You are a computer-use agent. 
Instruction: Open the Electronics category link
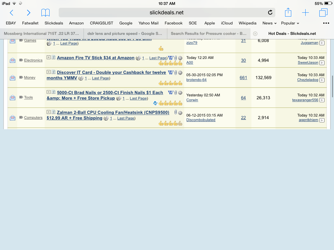pos(33,60)
